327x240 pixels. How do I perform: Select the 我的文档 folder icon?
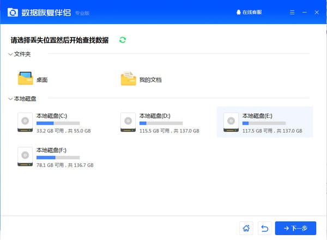pos(128,79)
